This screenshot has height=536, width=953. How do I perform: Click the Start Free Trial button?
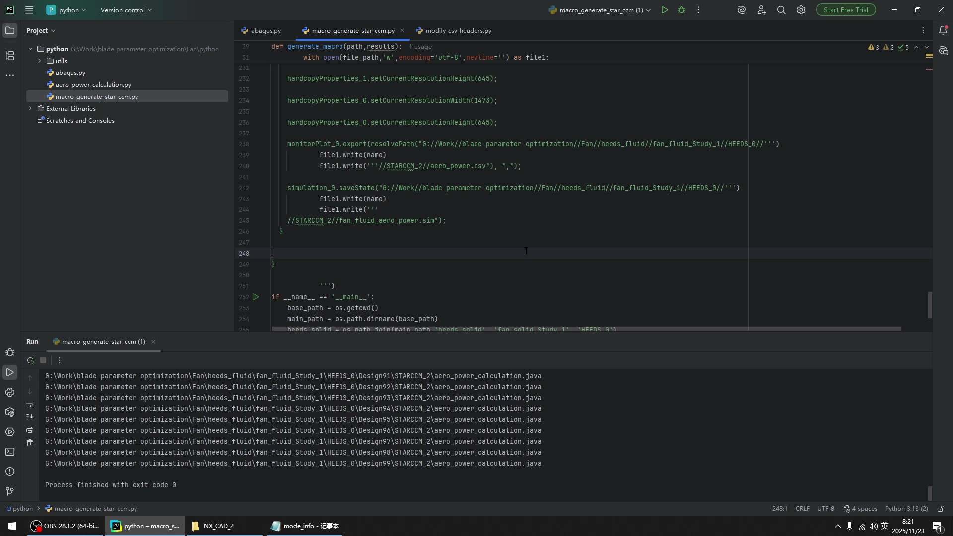[846, 10]
